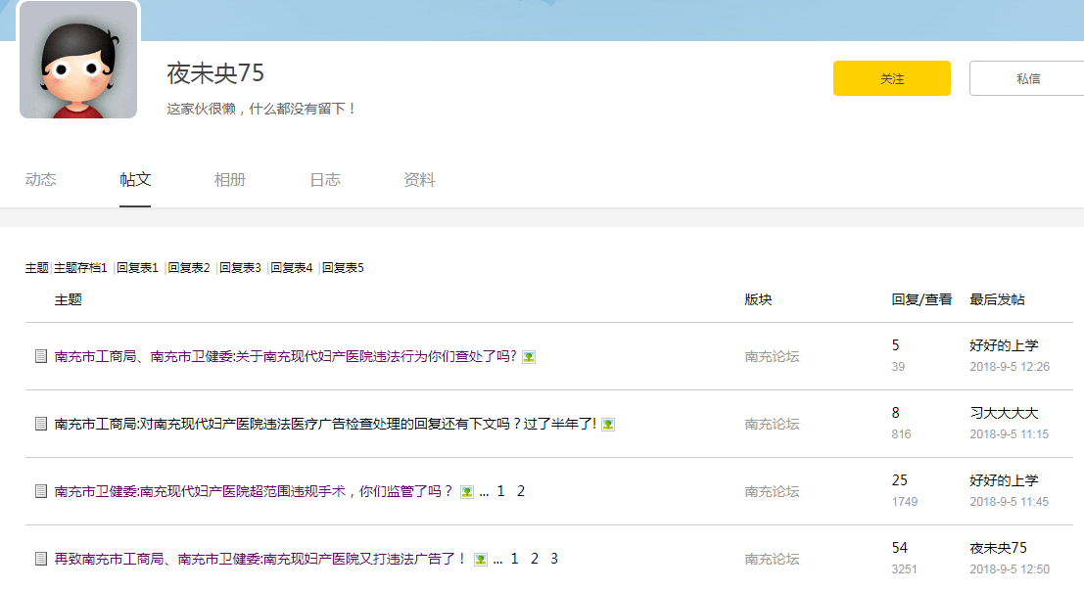Open 南充论坛 board link in first row

772,356
